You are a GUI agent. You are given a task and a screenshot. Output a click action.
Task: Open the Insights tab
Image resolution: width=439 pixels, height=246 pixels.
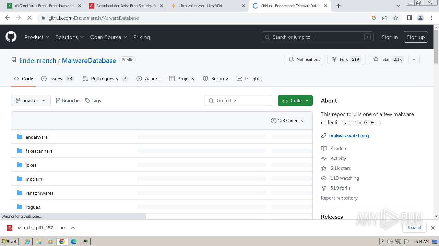pyautogui.click(x=249, y=79)
